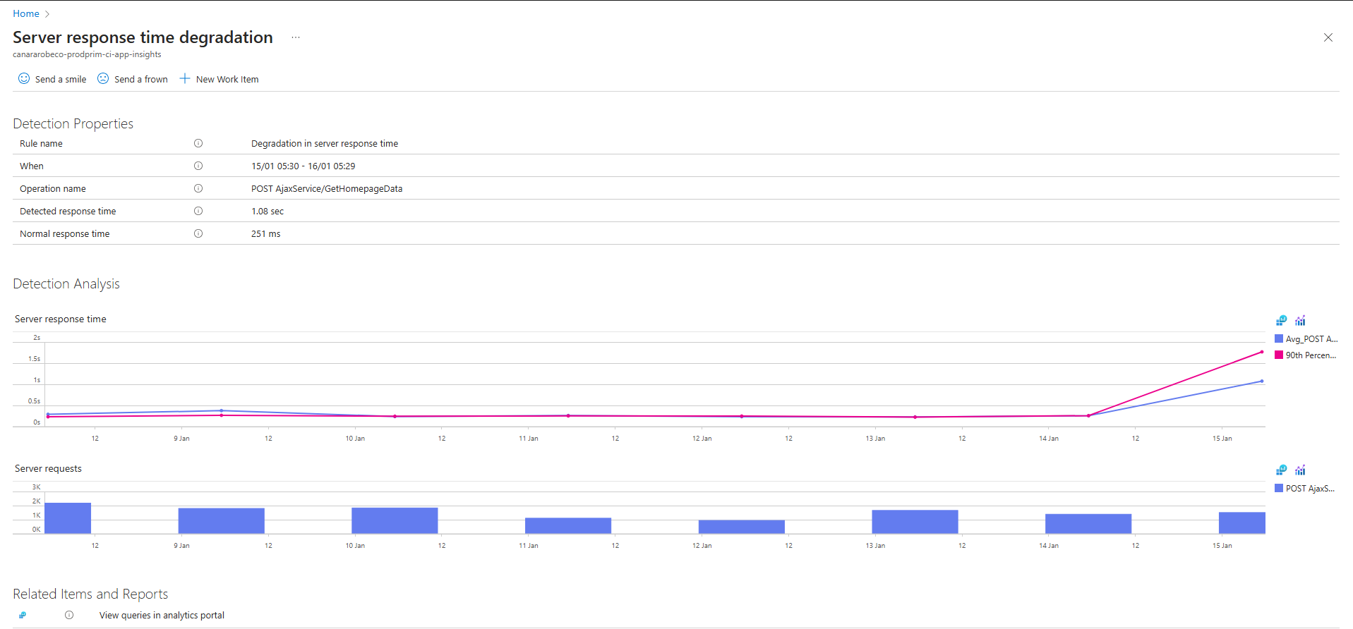The height and width of the screenshot is (629, 1353).
Task: Click the 'canararobeco-prodprim-ci-app-insights' resource name
Action: coord(87,54)
